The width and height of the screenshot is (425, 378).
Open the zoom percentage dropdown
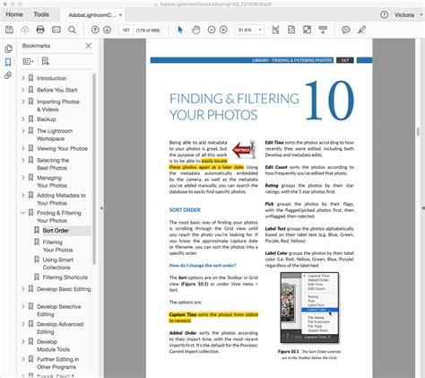[x=260, y=30]
